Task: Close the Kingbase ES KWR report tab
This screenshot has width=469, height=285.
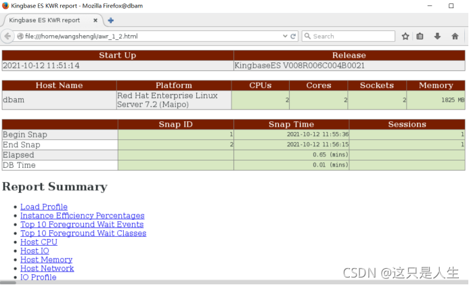Action: [95, 20]
